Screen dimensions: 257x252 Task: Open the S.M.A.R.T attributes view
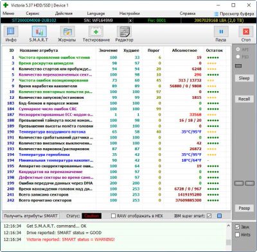tap(39, 34)
